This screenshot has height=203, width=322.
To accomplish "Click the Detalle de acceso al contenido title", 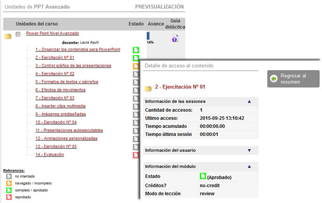I will click(179, 66).
